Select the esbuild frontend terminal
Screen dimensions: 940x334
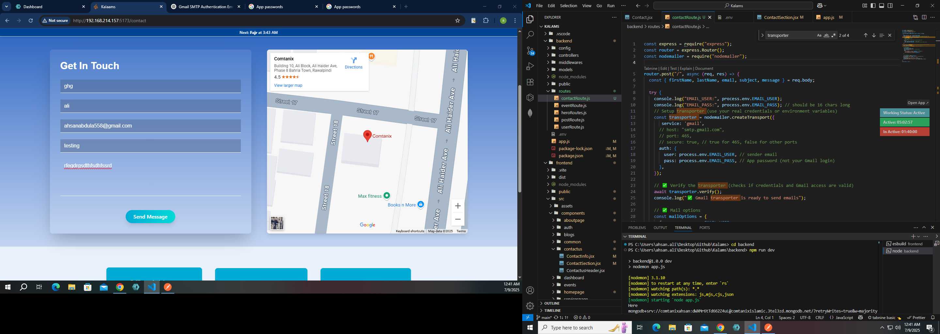coord(907,244)
